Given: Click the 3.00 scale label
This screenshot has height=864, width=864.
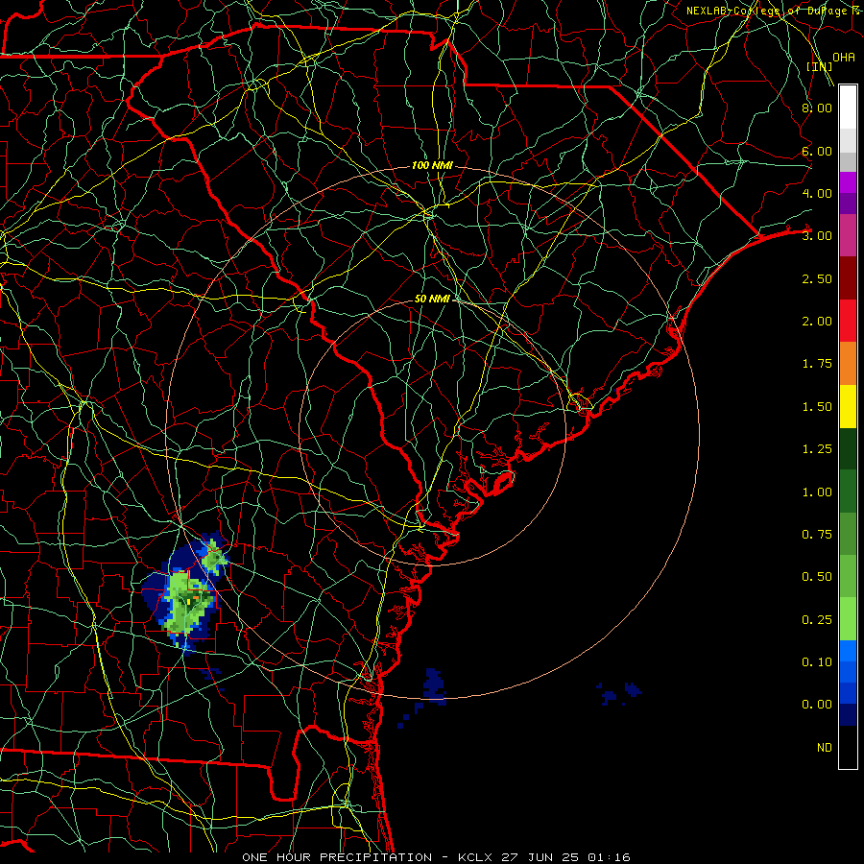Looking at the screenshot, I should [x=817, y=236].
